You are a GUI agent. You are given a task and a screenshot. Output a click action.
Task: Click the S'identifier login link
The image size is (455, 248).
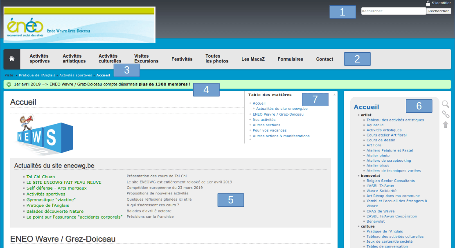tap(441, 3)
